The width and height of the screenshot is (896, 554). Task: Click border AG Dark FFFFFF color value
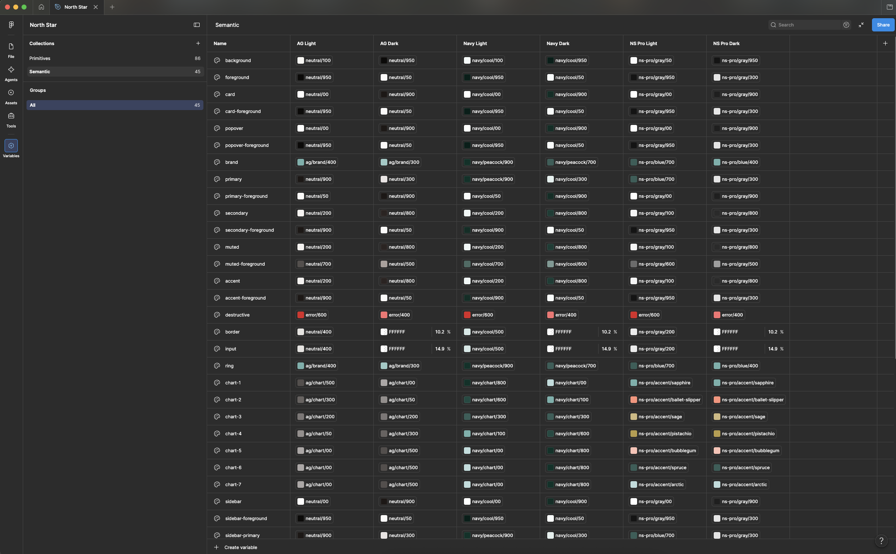coord(397,332)
